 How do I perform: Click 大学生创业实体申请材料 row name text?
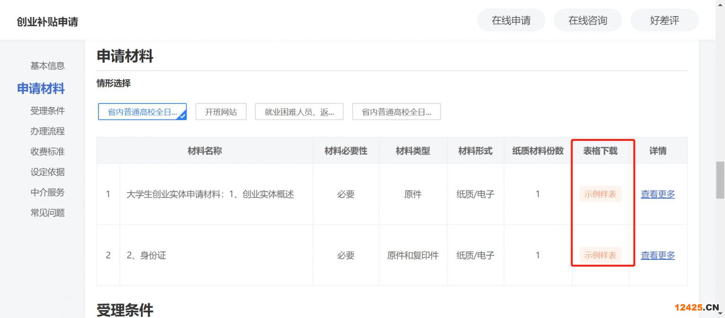tap(210, 194)
